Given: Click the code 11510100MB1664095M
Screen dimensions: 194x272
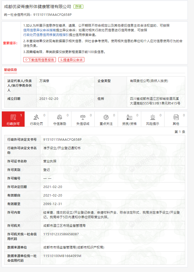Looking at the screenshot, I should click(62, 256).
